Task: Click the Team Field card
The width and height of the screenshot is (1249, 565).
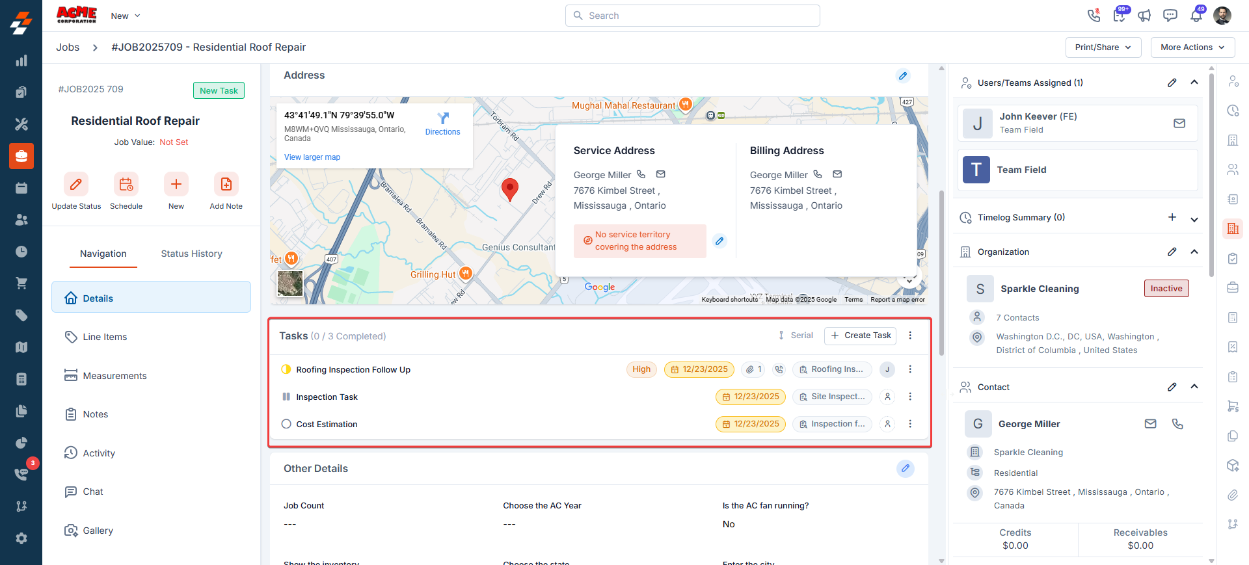Action: click(1077, 170)
